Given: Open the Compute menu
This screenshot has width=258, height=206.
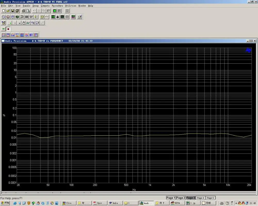Looking at the screenshot, I should click(45, 6).
